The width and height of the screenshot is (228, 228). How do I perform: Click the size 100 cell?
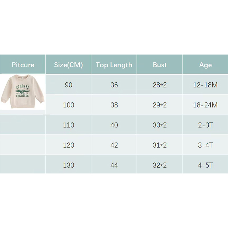tap(68, 105)
